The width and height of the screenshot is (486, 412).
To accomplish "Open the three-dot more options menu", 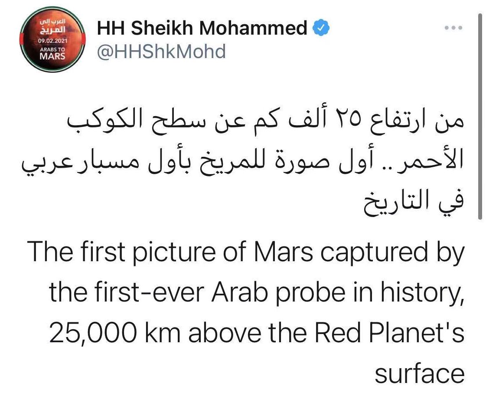I will (453, 28).
